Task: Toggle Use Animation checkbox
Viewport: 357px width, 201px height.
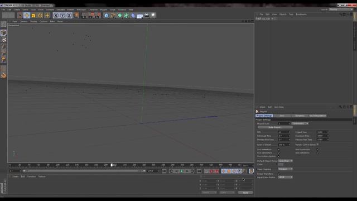Action: click(x=279, y=150)
